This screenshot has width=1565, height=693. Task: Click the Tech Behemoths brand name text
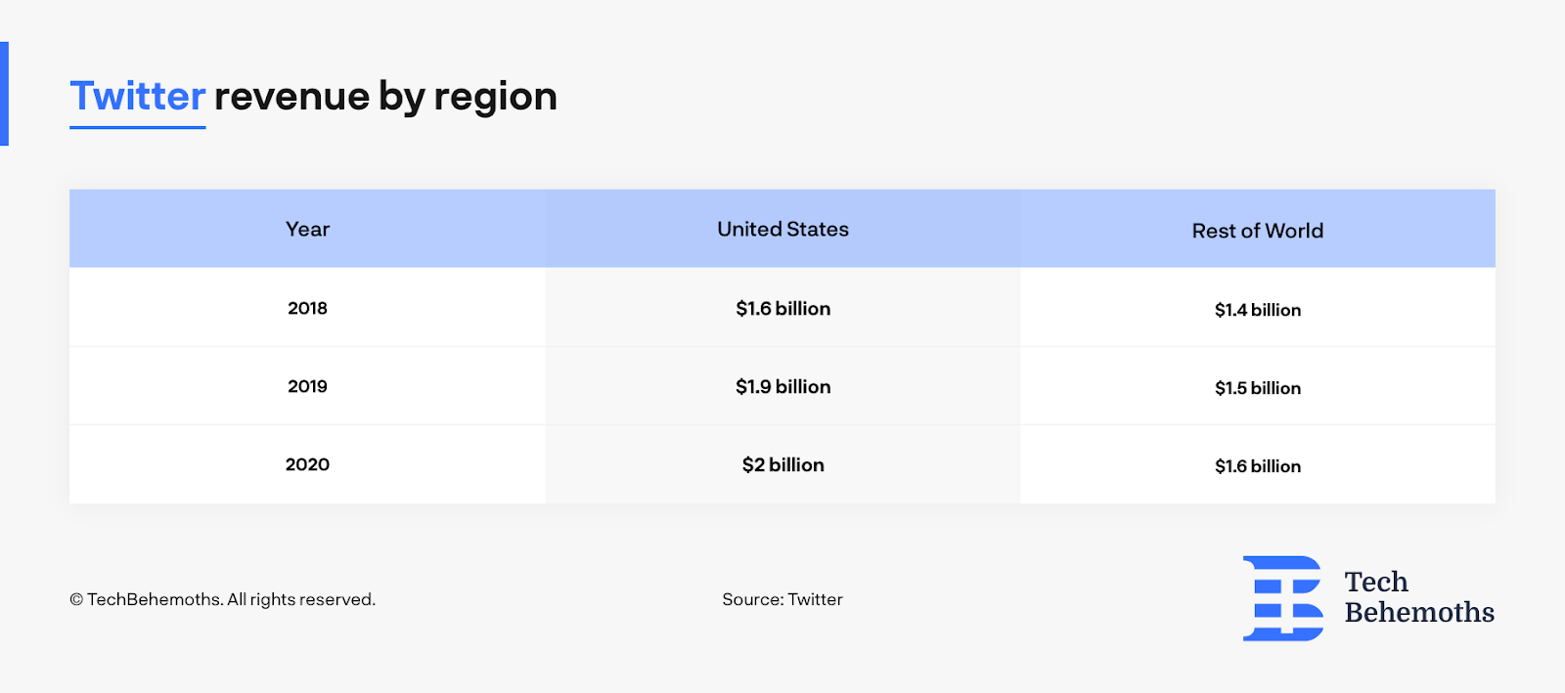coord(1418,597)
